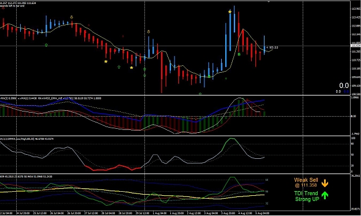Click the '110.725' price axis label
The height and width of the screenshot is (216, 361).
tap(356, 60)
